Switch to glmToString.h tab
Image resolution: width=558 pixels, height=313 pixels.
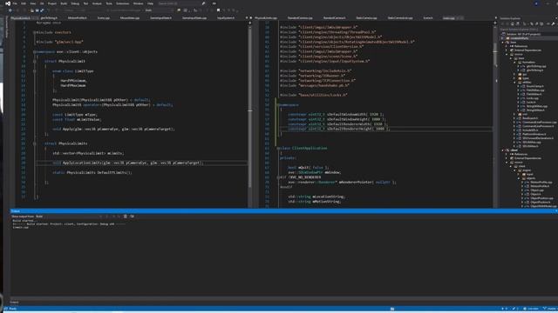coord(49,17)
